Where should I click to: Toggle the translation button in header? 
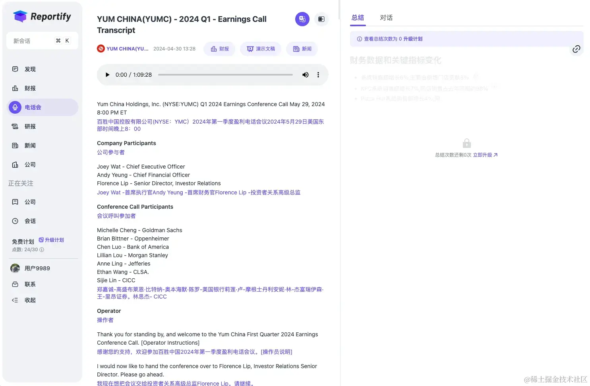302,19
